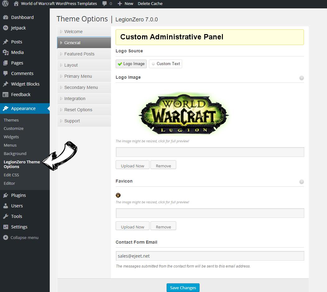Viewport: 327px width, 292px height.
Task: Preview the World of Warcraft logo image
Action: pyautogui.click(x=184, y=113)
